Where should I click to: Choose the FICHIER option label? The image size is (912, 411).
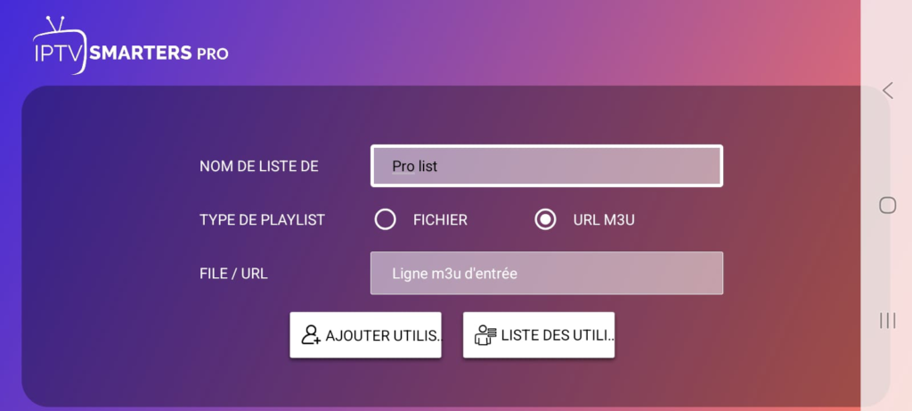click(440, 220)
